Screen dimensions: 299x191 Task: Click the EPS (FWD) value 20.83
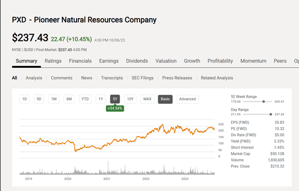coord(279,122)
